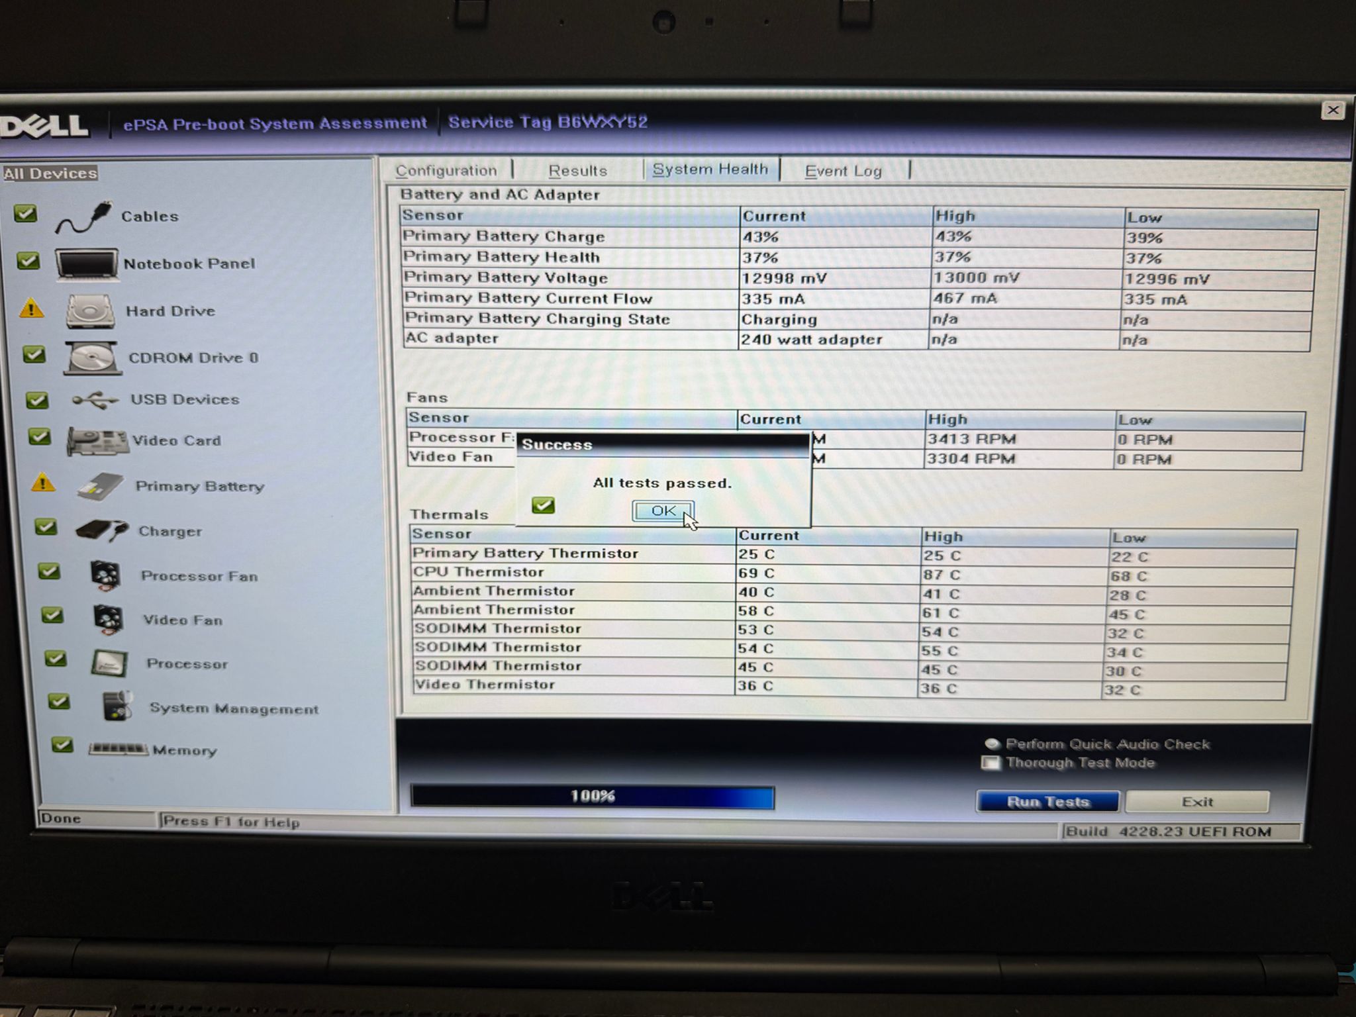Screen dimensions: 1356x1017
Task: Select the Cables device icon
Action: (x=83, y=218)
